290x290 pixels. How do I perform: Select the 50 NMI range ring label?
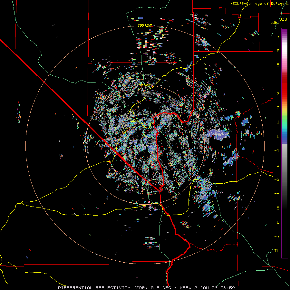coord(145,85)
